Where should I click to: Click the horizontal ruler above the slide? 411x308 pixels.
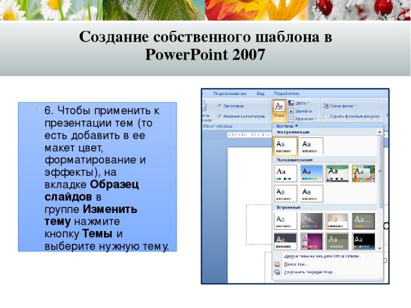[x=250, y=135]
